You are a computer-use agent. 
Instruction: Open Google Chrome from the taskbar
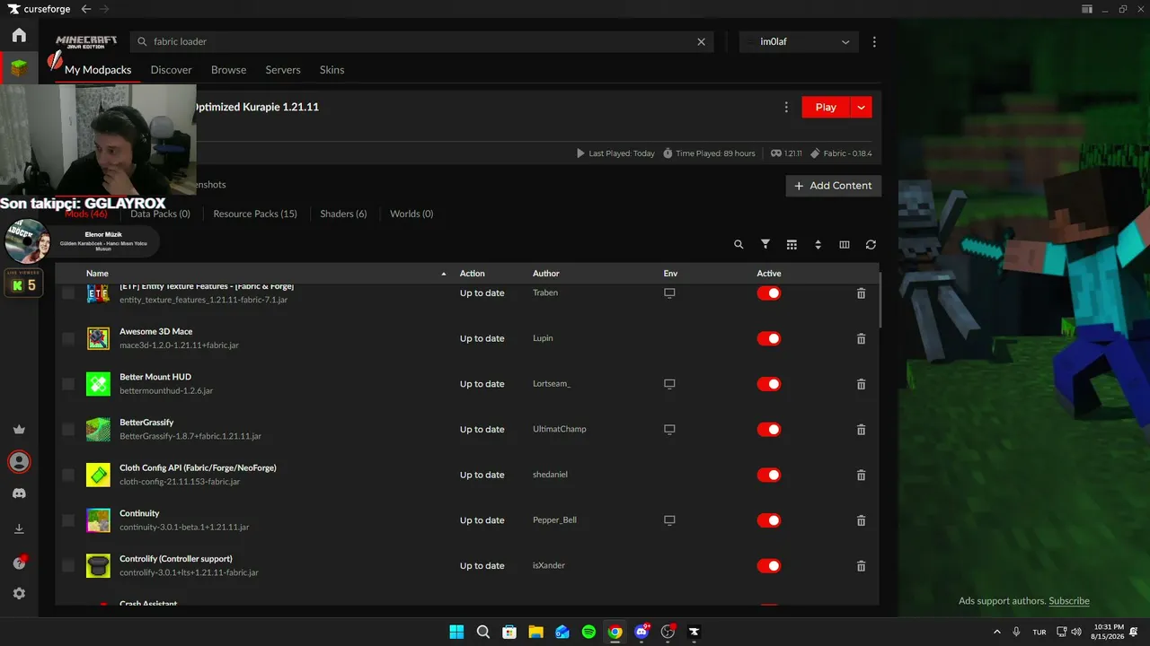click(615, 632)
